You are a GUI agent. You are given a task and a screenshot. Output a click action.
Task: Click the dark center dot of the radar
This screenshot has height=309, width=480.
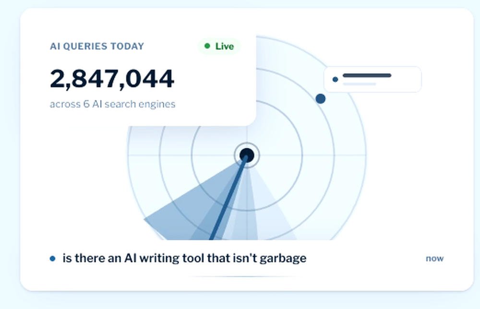[247, 155]
